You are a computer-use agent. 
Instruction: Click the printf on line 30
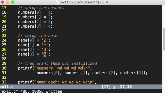tap(25, 68)
